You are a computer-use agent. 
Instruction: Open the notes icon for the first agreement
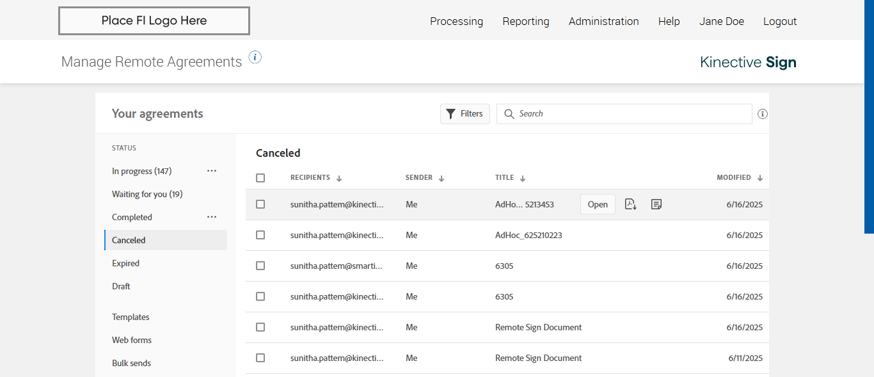click(656, 204)
